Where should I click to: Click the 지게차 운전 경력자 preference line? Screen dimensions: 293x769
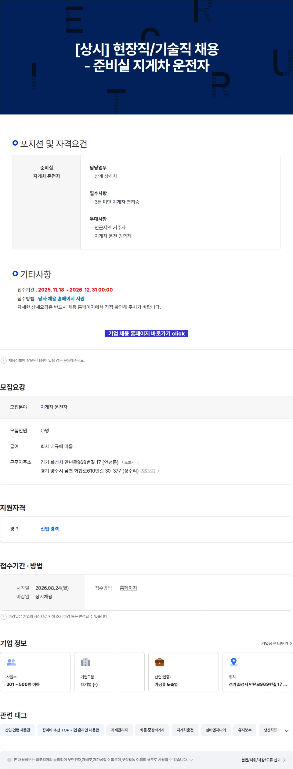[x=113, y=236]
